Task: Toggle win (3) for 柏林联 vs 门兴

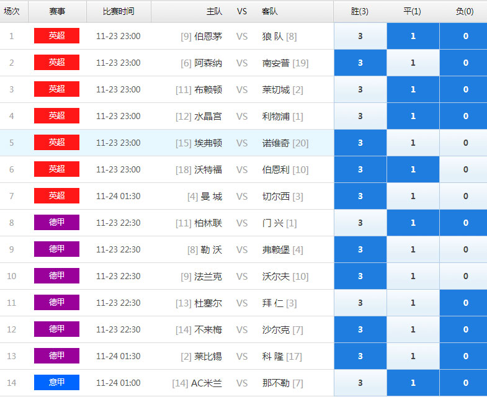Action: coord(360,223)
